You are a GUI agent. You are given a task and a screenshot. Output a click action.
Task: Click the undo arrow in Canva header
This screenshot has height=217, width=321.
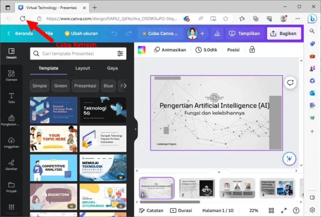[114, 33]
